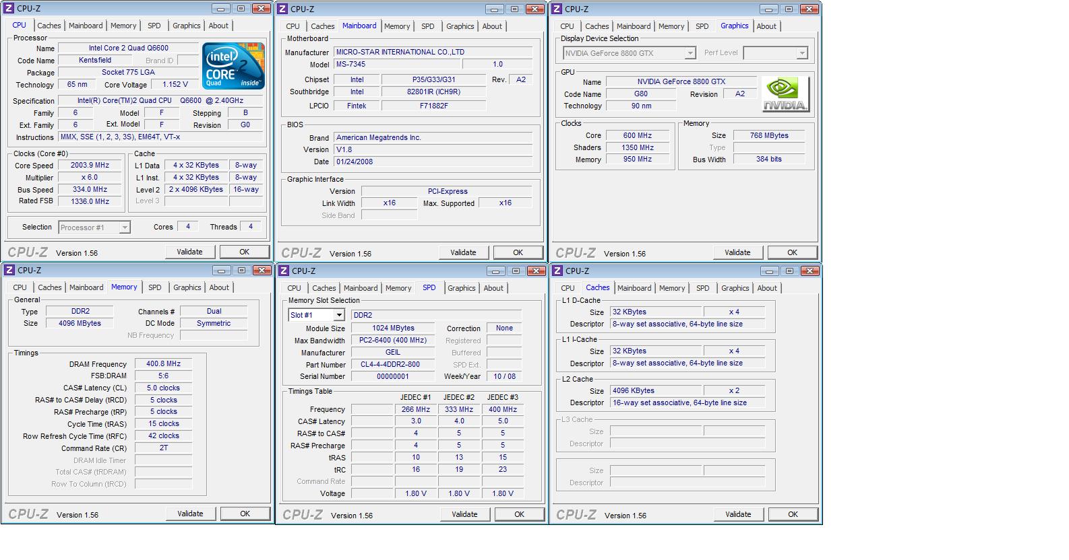Click the SPD Manufacturer value 'GEIL'
Image resolution: width=1069 pixels, height=560 pixels.
pos(393,352)
